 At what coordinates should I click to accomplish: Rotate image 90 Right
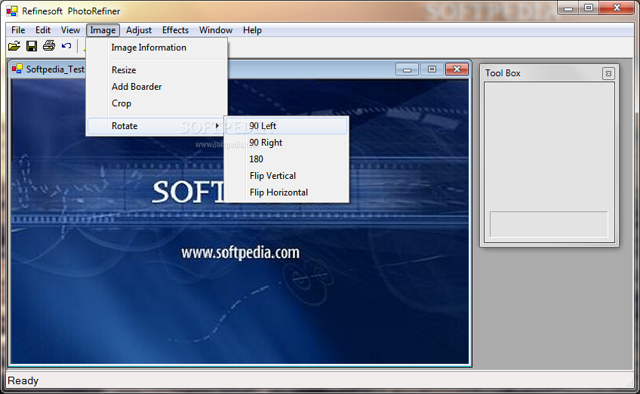pyautogui.click(x=286, y=143)
